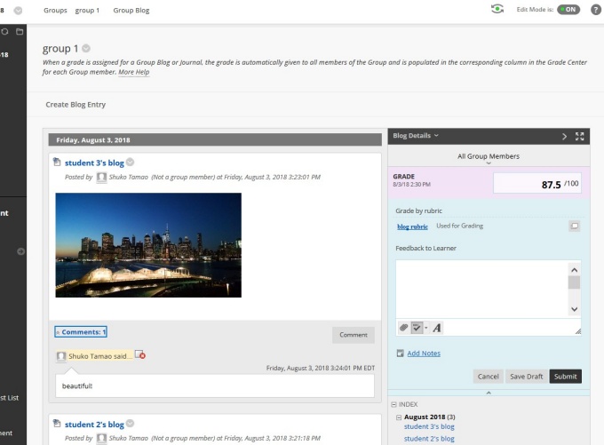The width and height of the screenshot is (604, 445).
Task: Open the rubric view icon beside blog rubric
Action: (x=575, y=226)
